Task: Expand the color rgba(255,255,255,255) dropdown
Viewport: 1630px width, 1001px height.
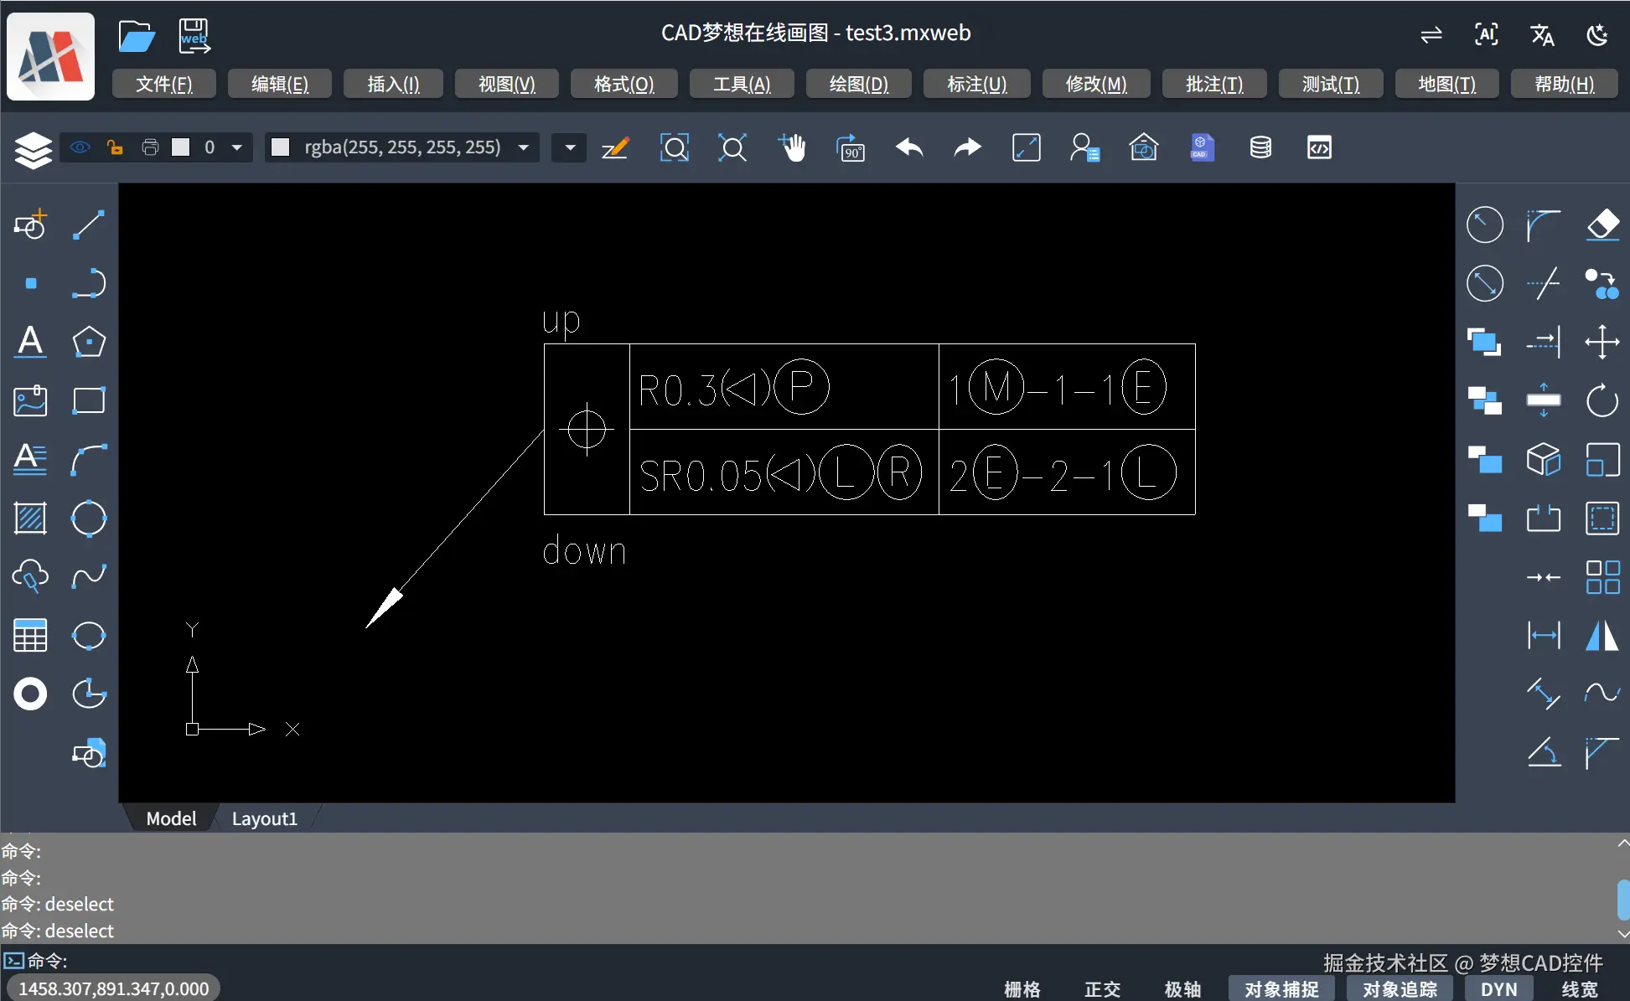Action: 524,147
